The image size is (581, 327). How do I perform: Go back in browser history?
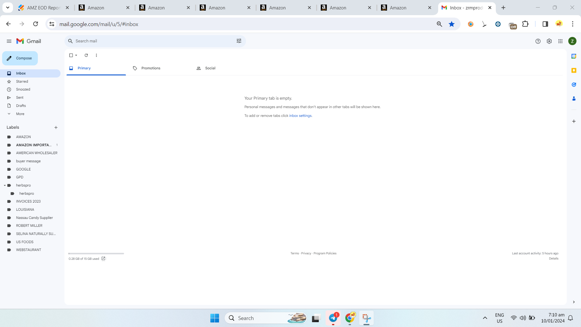[x=8, y=24]
